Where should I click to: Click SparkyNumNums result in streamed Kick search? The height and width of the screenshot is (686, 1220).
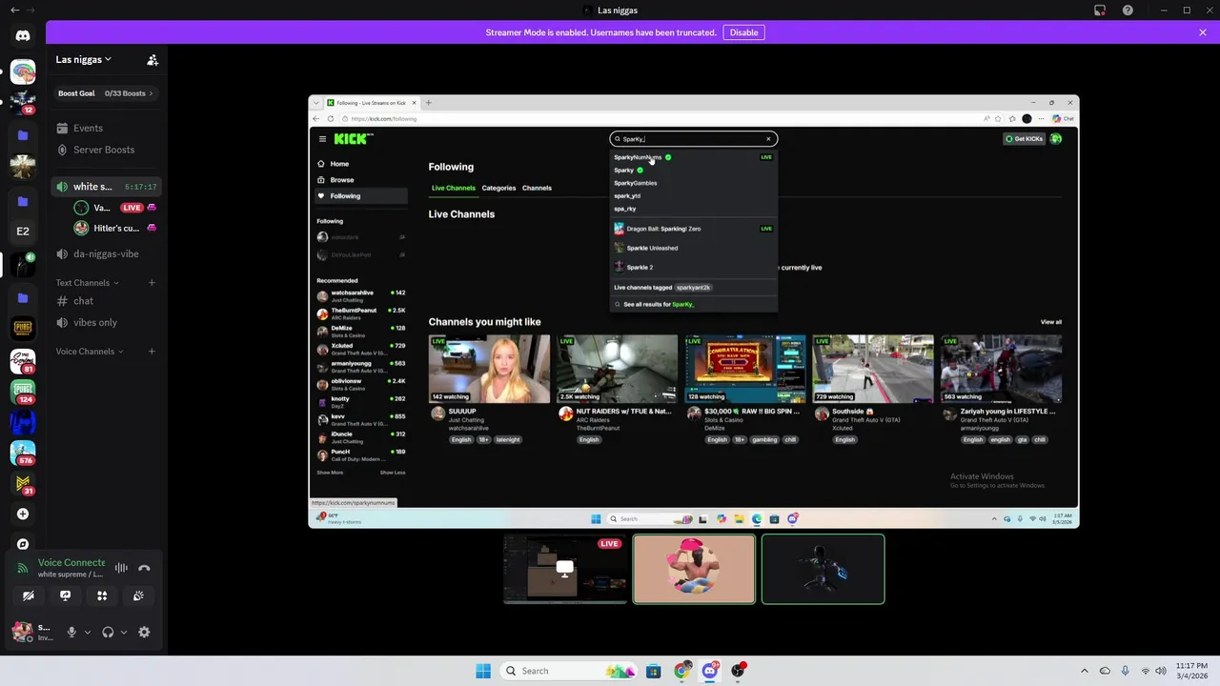tap(694, 157)
